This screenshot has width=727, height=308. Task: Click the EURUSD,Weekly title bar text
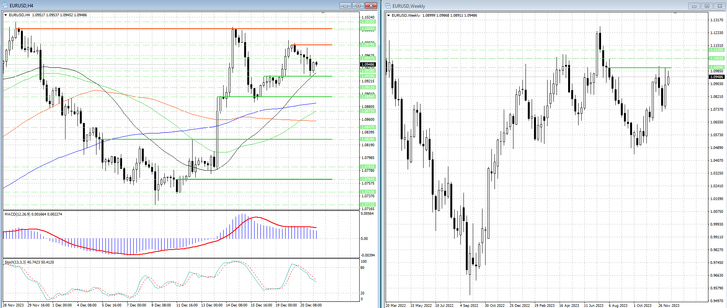coord(409,6)
